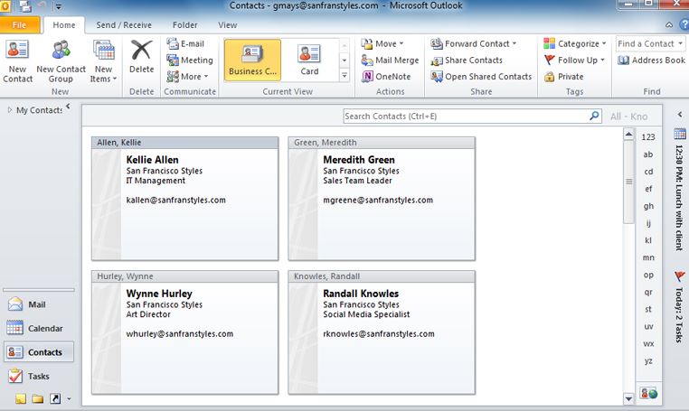Switch to Send / Receive tab
Image resolution: width=689 pixels, height=411 pixels.
pyautogui.click(x=124, y=25)
